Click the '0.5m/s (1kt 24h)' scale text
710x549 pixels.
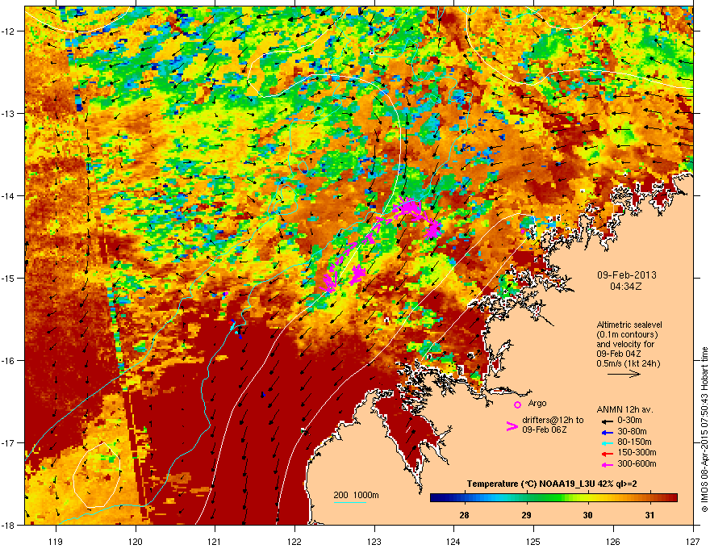[x=628, y=363]
